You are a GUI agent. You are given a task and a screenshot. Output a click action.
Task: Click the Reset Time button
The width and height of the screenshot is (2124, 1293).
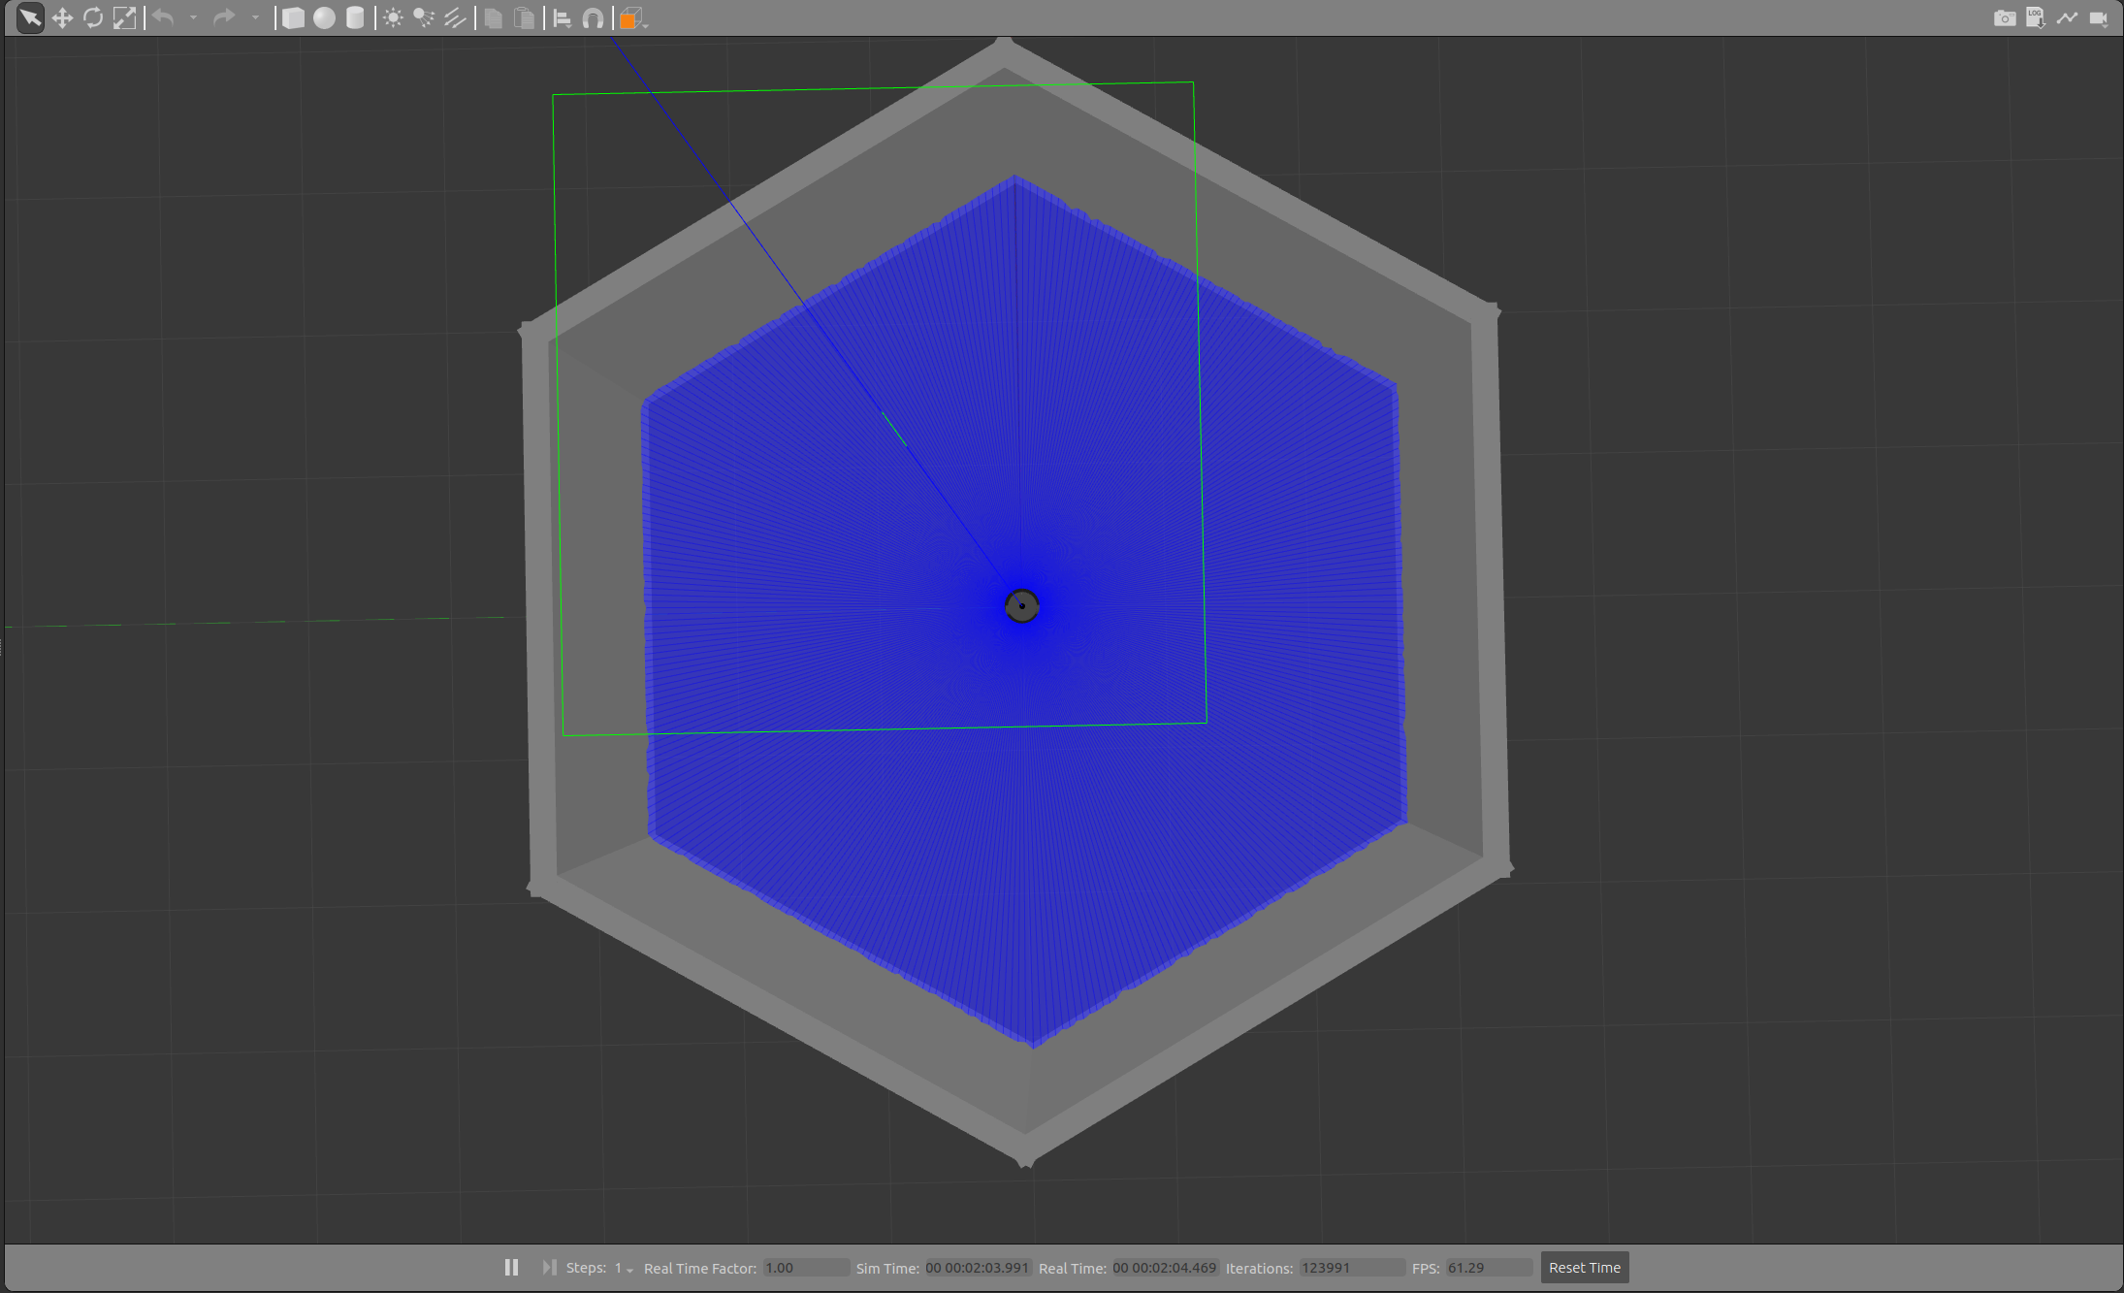1584,1267
